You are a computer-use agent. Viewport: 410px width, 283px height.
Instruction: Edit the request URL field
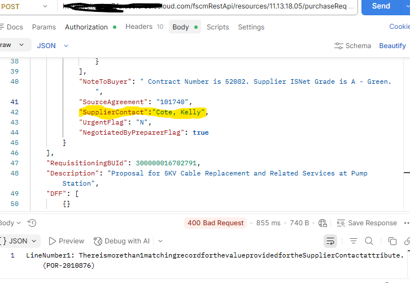point(208,6)
